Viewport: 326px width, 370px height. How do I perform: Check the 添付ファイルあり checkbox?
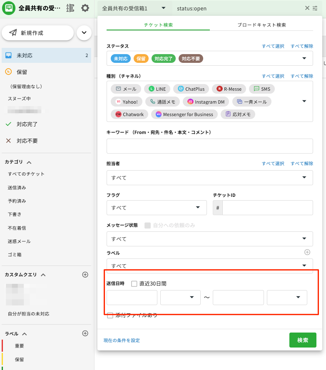click(x=110, y=315)
